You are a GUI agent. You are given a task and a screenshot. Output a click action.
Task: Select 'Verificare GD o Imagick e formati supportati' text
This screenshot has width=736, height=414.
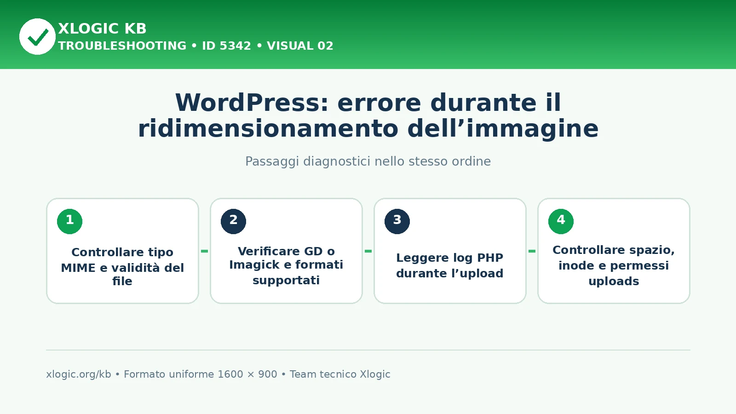pyautogui.click(x=286, y=265)
